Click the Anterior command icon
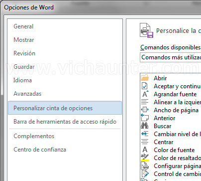Image resolution: width=201 pixels, height=181 pixels. click(145, 118)
